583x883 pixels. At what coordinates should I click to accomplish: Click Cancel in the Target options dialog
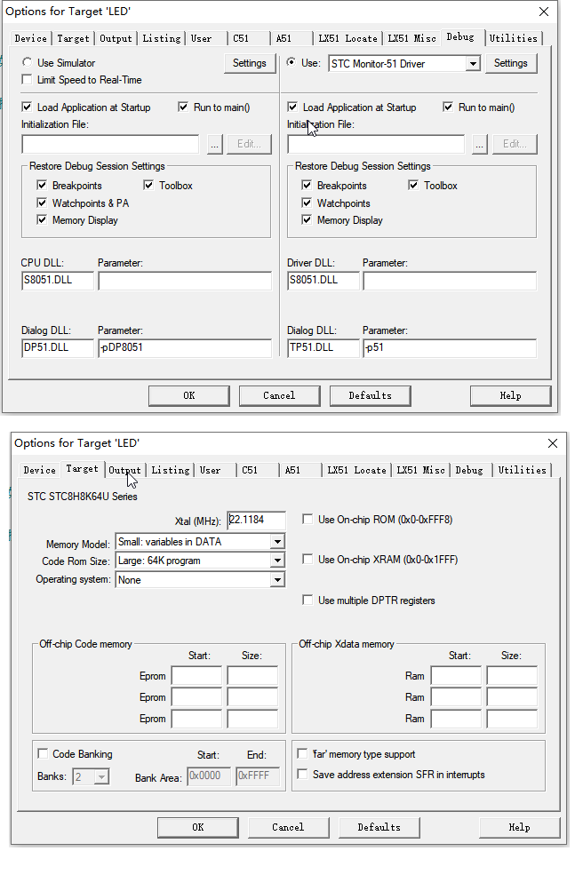point(289,827)
